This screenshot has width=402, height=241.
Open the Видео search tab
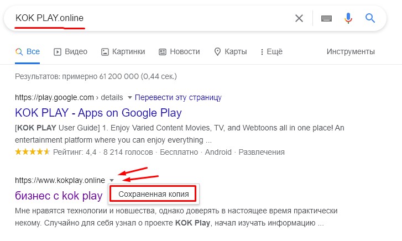(70, 51)
